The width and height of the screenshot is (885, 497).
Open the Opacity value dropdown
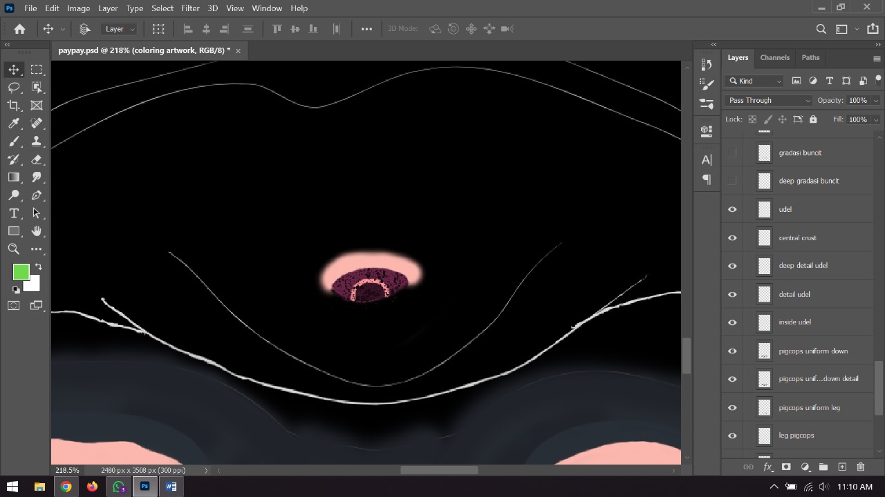(x=876, y=100)
